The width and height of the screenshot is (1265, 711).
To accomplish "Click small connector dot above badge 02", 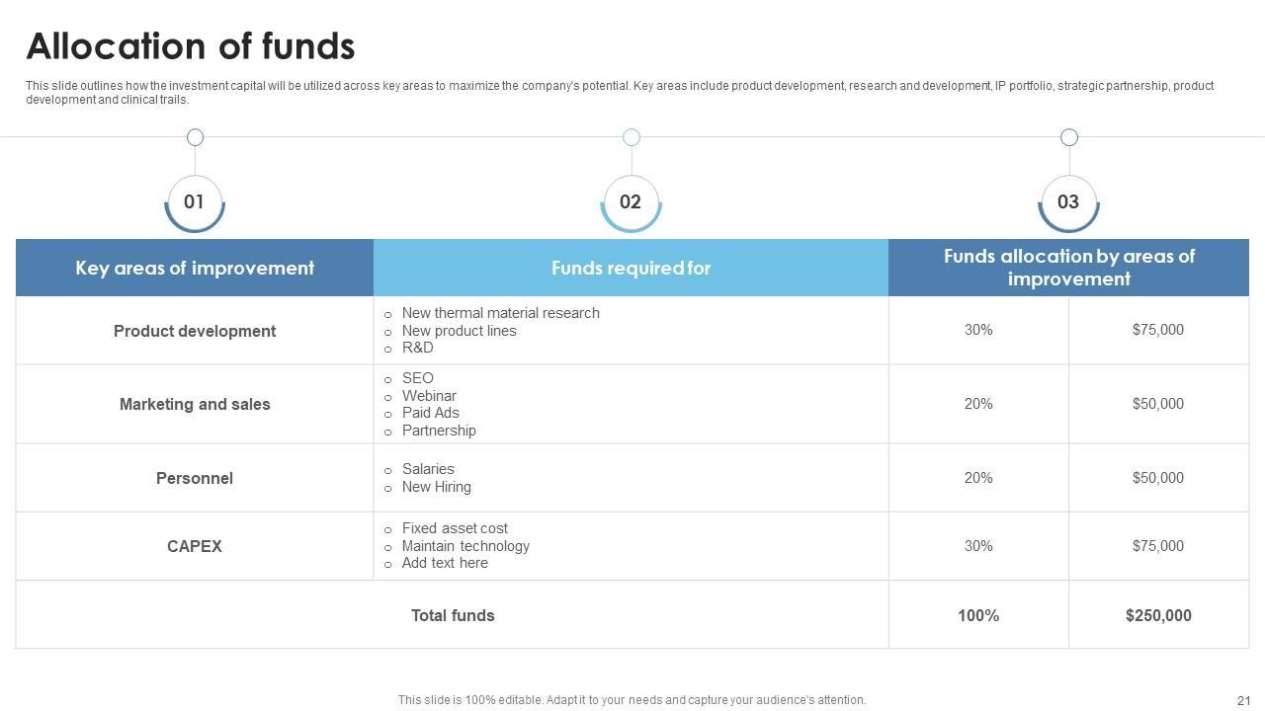I will click(632, 137).
